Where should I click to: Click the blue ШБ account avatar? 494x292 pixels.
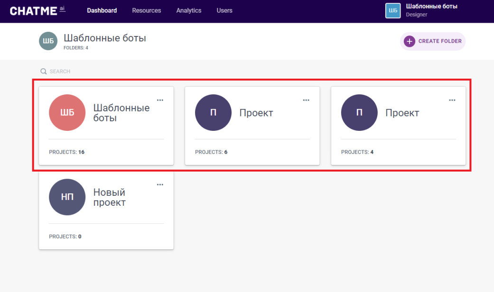pyautogui.click(x=393, y=11)
